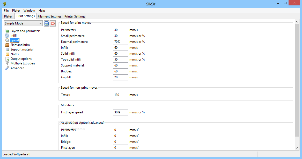
Task: Open the File menu
Action: point(6,10)
